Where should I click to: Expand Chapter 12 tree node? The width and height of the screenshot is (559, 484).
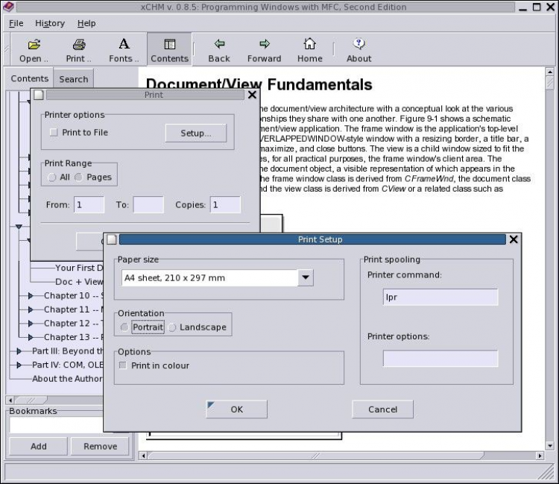point(31,324)
